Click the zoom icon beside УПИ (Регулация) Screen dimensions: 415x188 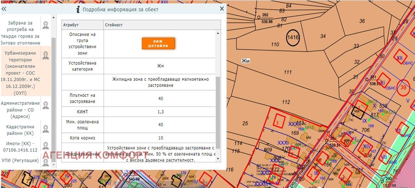46,162
